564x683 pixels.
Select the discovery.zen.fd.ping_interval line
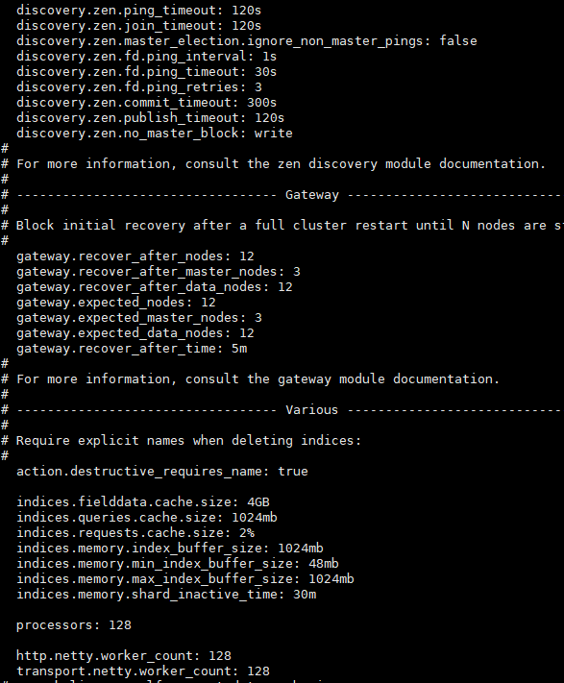coord(146,57)
